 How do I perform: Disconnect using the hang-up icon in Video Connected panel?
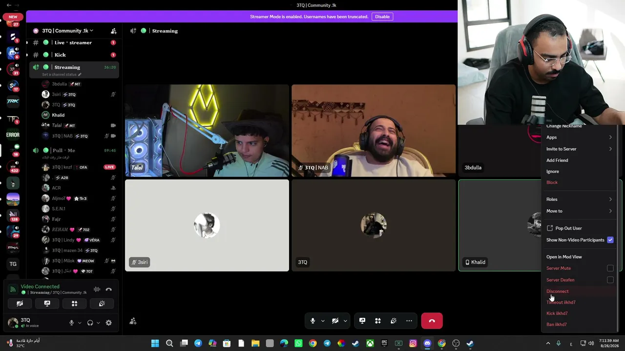109,290
